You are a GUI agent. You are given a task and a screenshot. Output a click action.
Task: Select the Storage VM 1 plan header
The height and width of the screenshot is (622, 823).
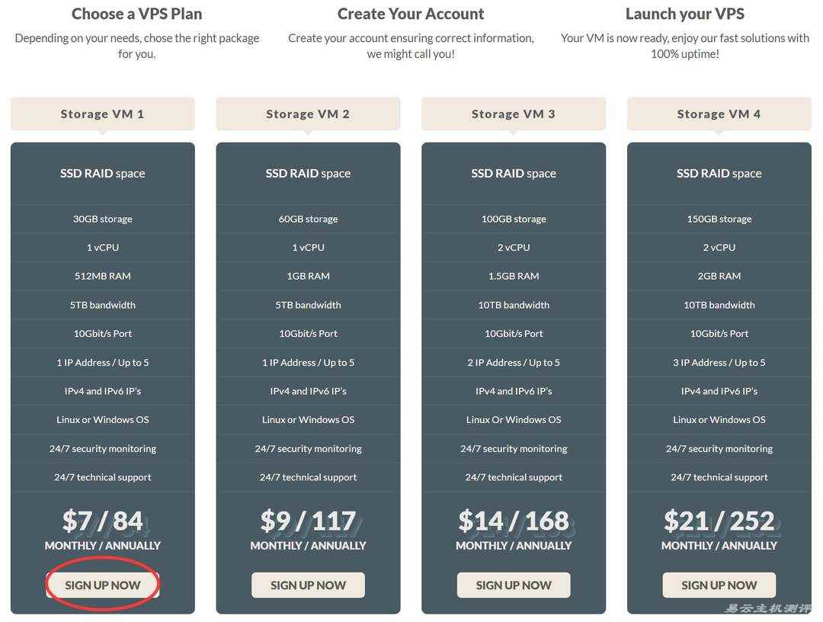(103, 114)
